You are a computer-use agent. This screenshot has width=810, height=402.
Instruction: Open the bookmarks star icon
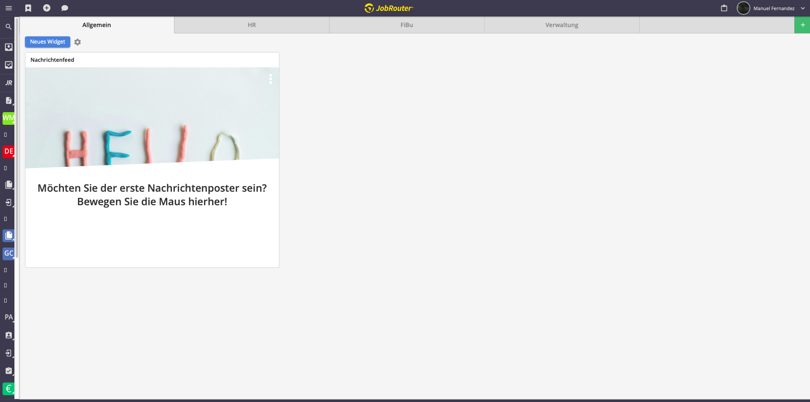click(28, 8)
